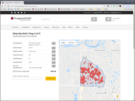Click Your Cart (0) text
Viewport: 135px width, 101px height.
point(116,18)
